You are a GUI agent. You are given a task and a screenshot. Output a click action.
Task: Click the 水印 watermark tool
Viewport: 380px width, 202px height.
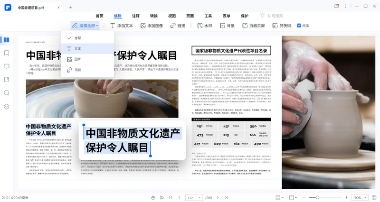coord(205,26)
